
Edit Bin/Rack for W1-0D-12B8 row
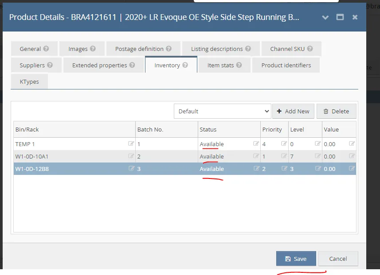(131, 168)
